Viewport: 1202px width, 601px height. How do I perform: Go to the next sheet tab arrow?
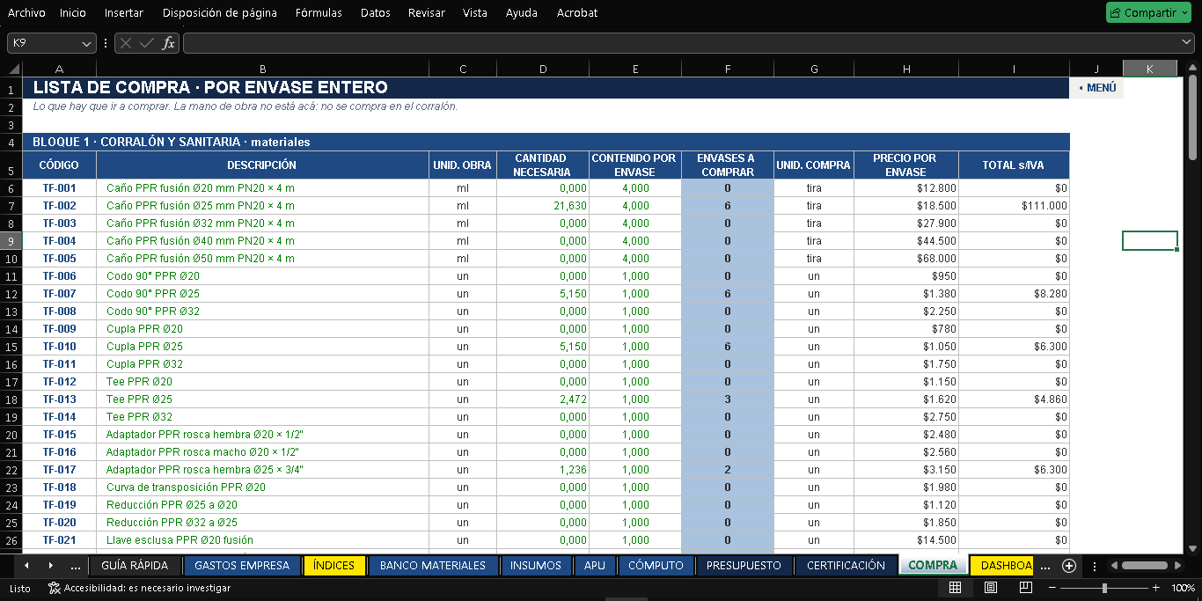pyautogui.click(x=50, y=566)
